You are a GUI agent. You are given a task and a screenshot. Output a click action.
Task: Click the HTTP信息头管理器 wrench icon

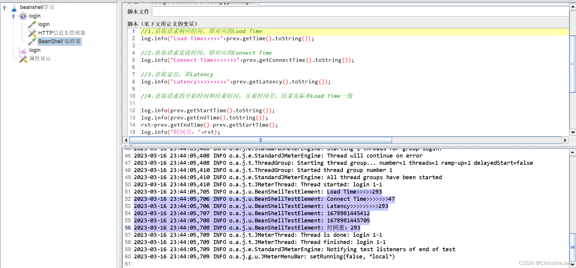tap(32, 33)
